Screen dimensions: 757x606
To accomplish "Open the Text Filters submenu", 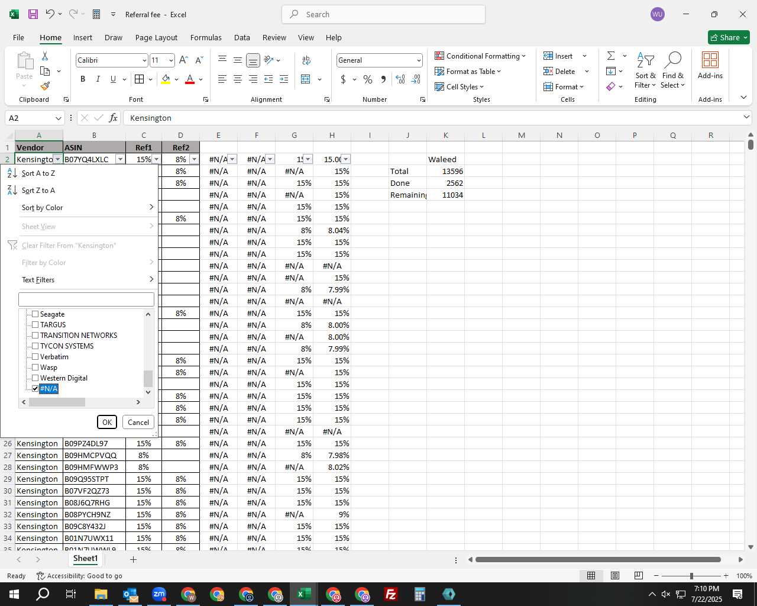I will [79, 280].
